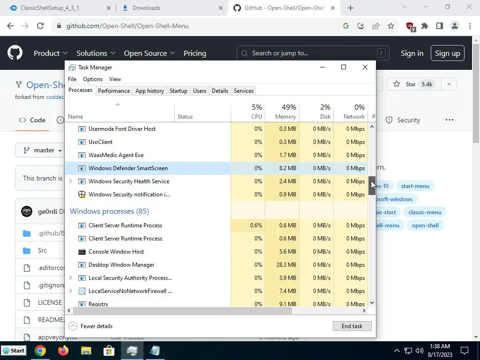The width and height of the screenshot is (480, 360).
Task: Open the Pricing link
Action: pyautogui.click(x=195, y=53)
